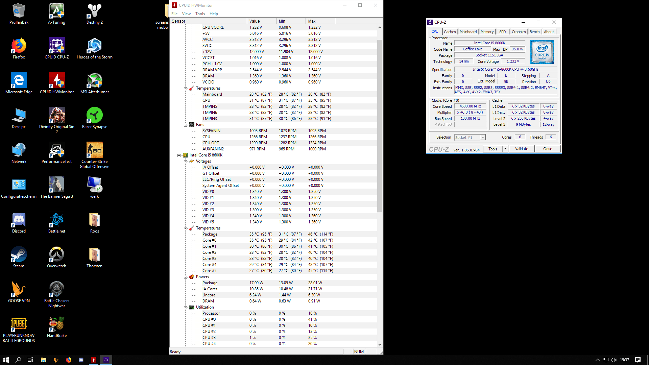Screen dimensions: 649x365
Task: Launch Overwatch desktop shortcut
Action: coord(56,257)
